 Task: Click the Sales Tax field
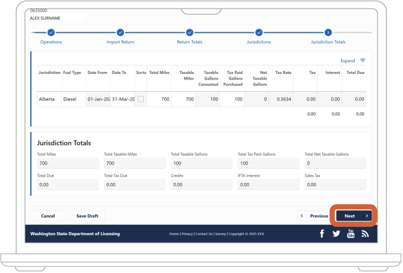(335, 184)
